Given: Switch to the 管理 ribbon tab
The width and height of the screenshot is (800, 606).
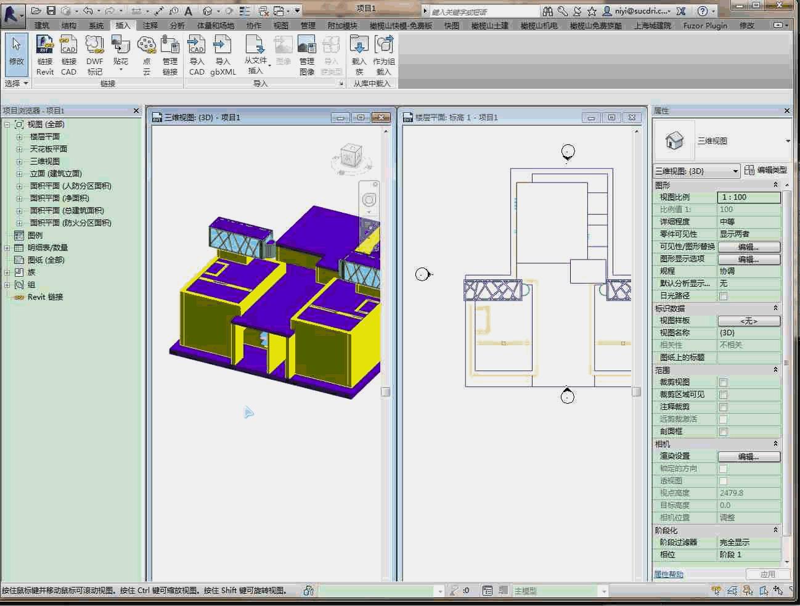Looking at the screenshot, I should pos(308,25).
